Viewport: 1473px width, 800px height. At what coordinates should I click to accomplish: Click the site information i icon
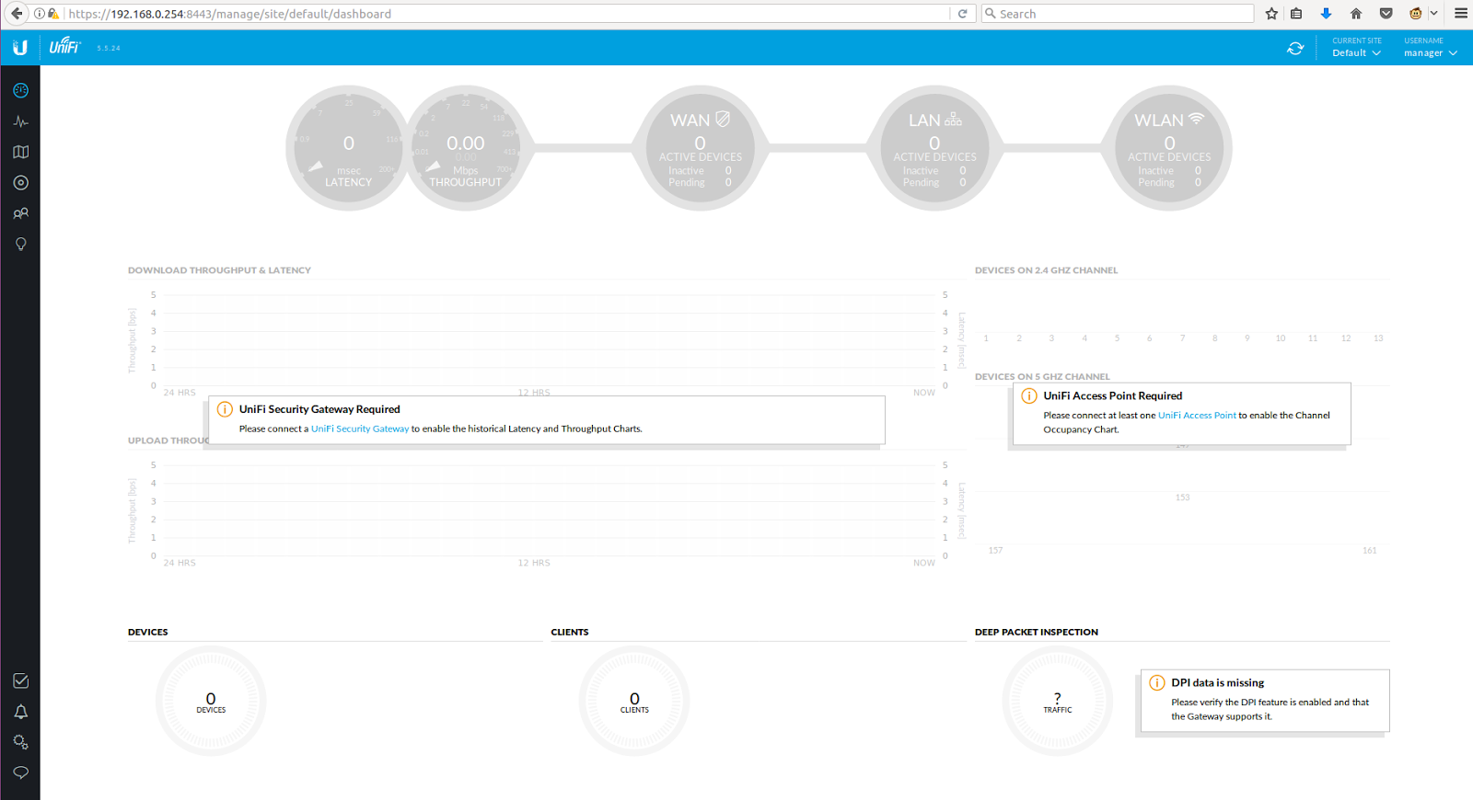tap(40, 14)
